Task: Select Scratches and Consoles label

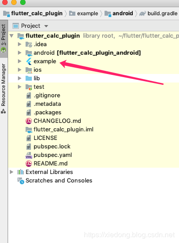Action: 59,181
